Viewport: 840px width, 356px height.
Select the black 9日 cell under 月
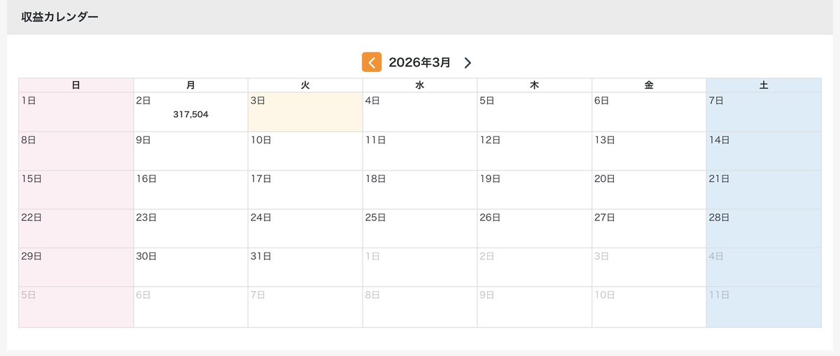(x=191, y=151)
